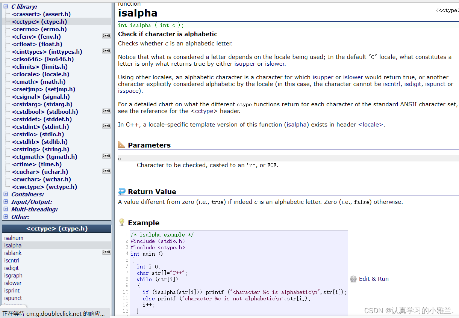Expand the Containers tree section
The image size is (459, 318).
6,194
